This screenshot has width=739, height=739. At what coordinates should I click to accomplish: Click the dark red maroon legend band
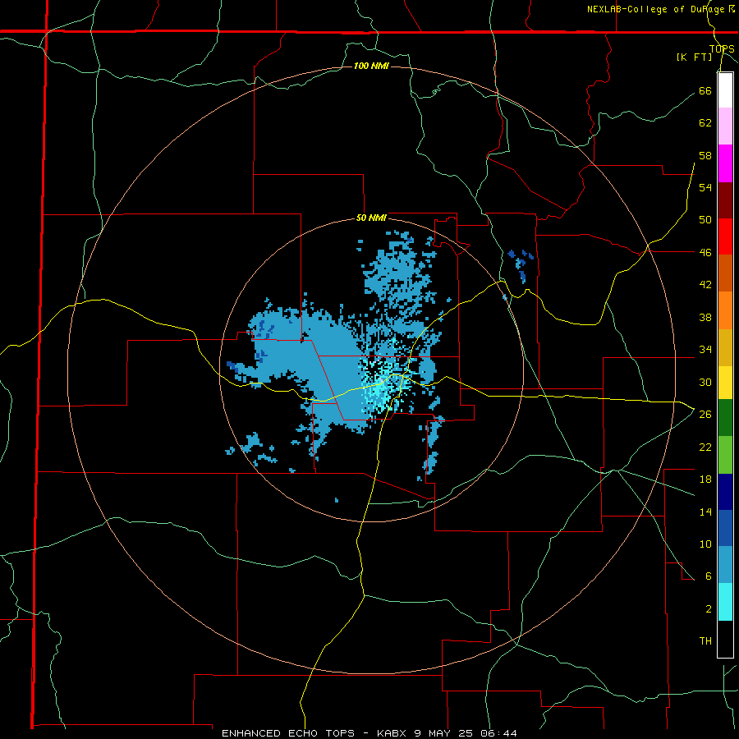click(x=725, y=200)
